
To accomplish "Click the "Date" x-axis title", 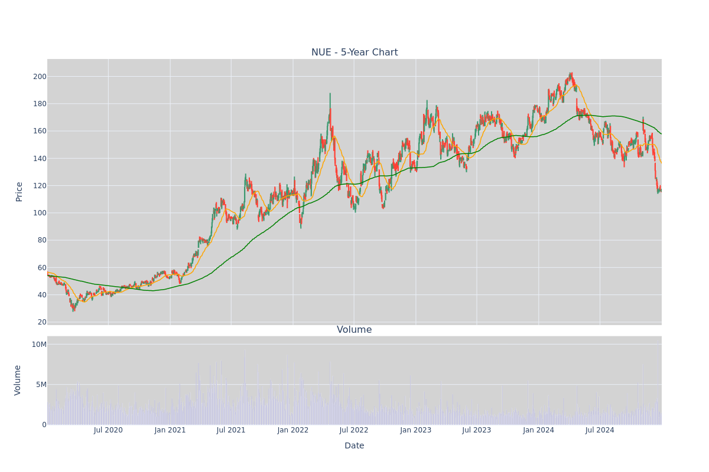I will tap(354, 445).
